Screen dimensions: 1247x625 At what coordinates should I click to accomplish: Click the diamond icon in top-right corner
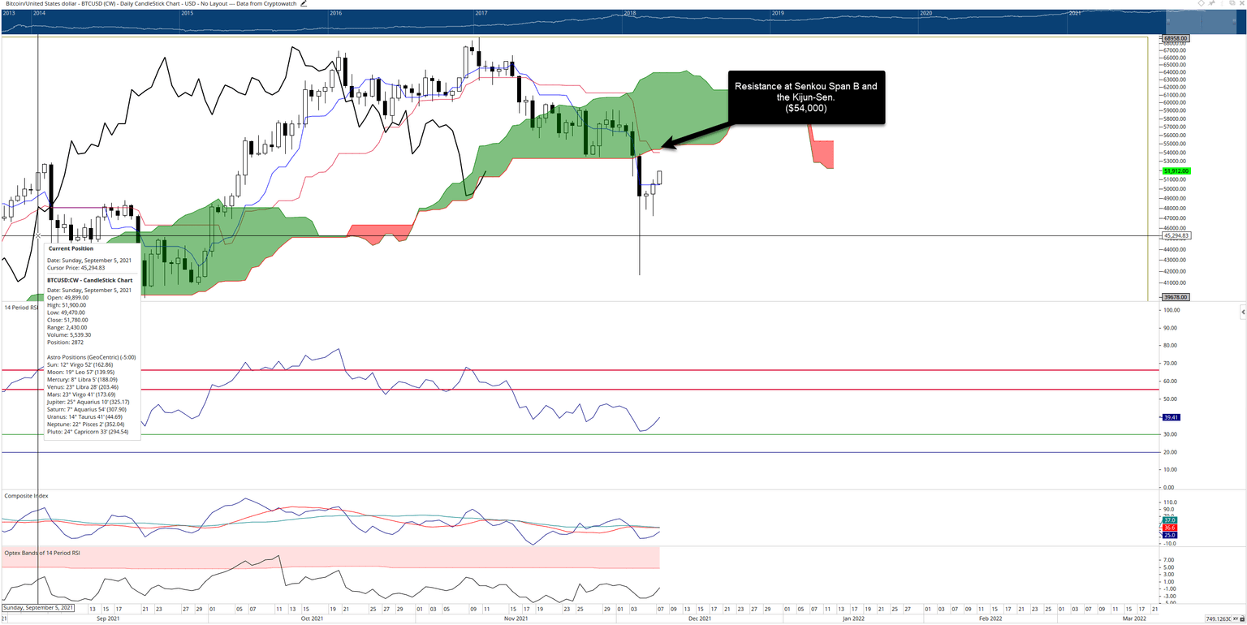[1201, 3]
